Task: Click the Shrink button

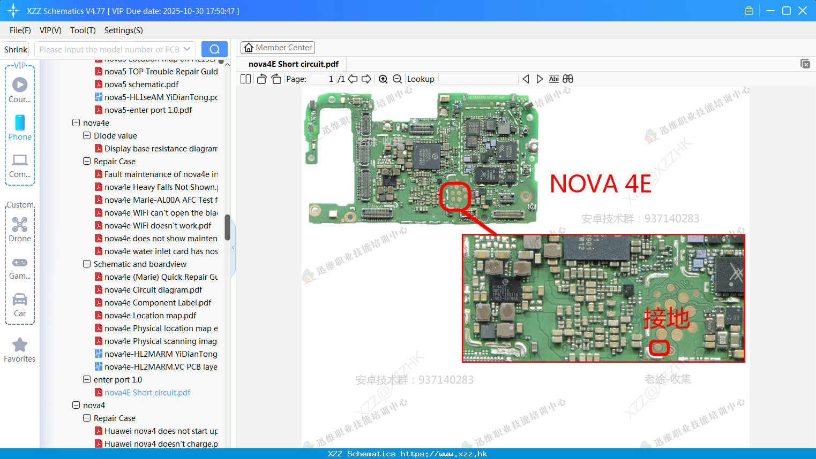Action: [16, 49]
